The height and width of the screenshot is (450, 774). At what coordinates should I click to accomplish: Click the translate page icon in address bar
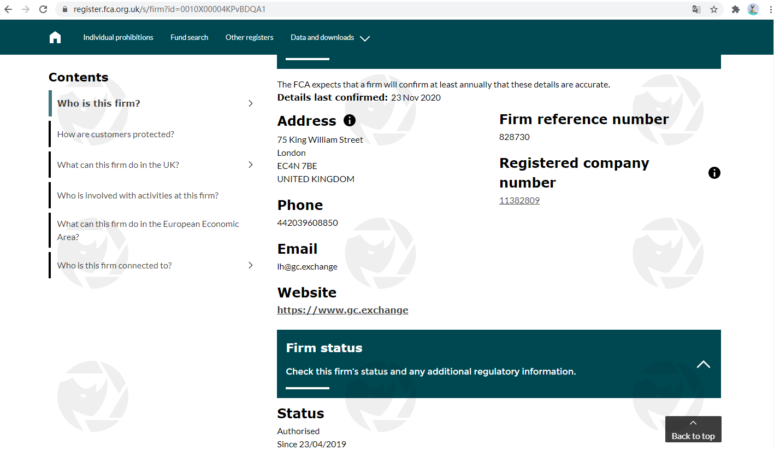pos(696,9)
